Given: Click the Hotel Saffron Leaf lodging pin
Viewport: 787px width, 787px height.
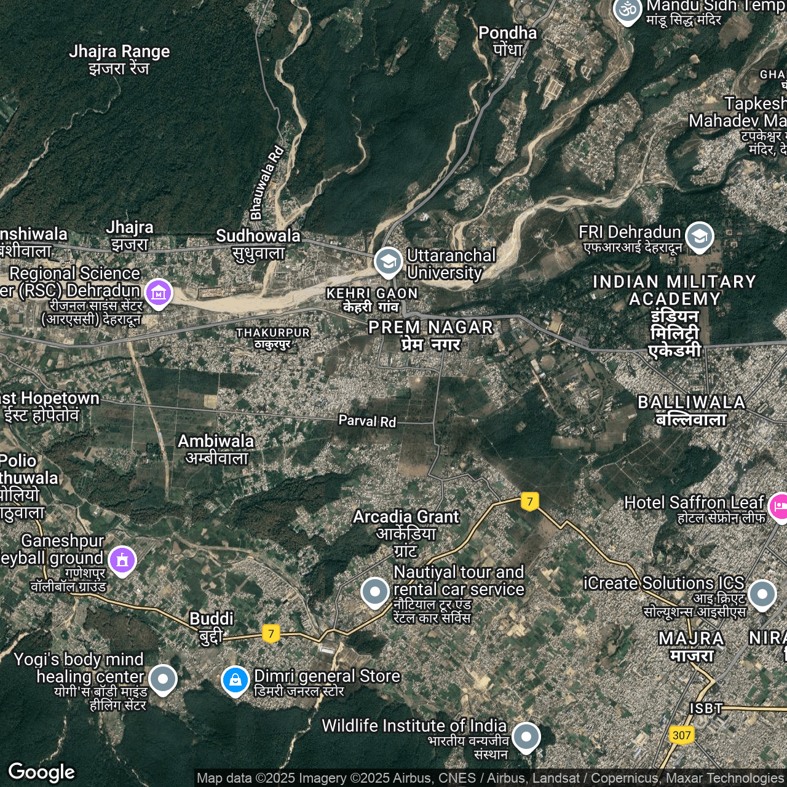Looking at the screenshot, I should tap(778, 507).
